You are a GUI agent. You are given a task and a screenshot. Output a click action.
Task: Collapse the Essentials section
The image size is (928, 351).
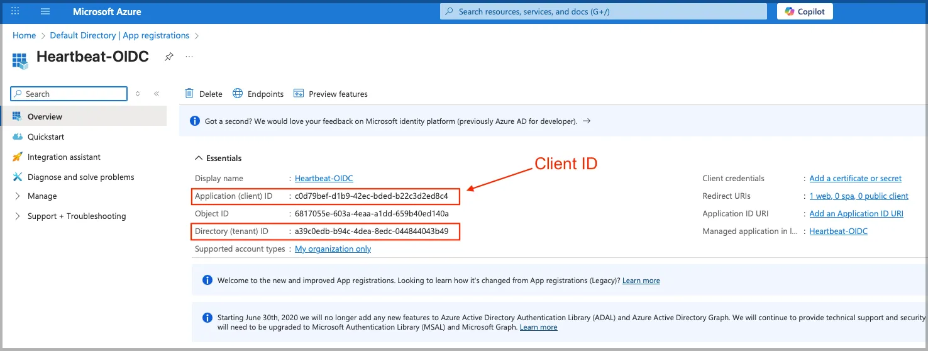coord(199,159)
